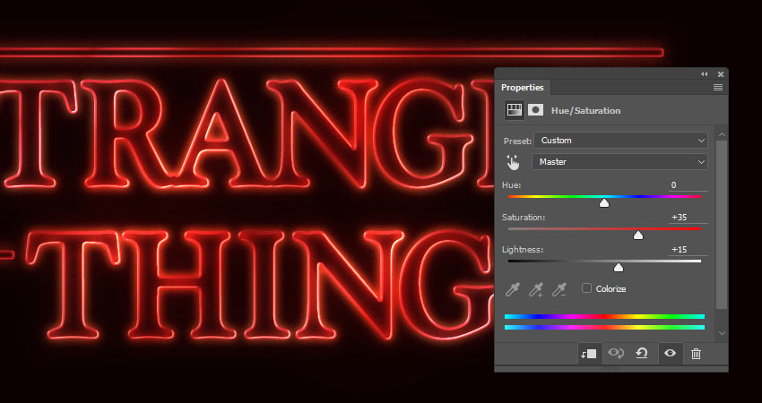The width and height of the screenshot is (762, 403).
Task: Click the Hue: label
Action: [x=511, y=185]
